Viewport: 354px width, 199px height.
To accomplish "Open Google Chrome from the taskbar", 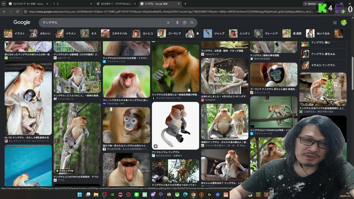I will [x=193, y=195].
